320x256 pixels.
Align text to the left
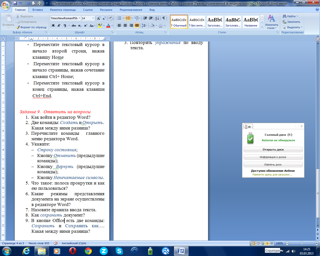[x=119, y=25]
